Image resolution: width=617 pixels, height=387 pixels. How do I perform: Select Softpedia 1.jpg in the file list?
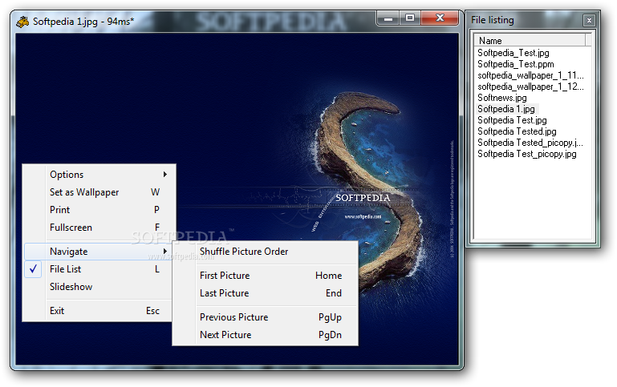(506, 109)
